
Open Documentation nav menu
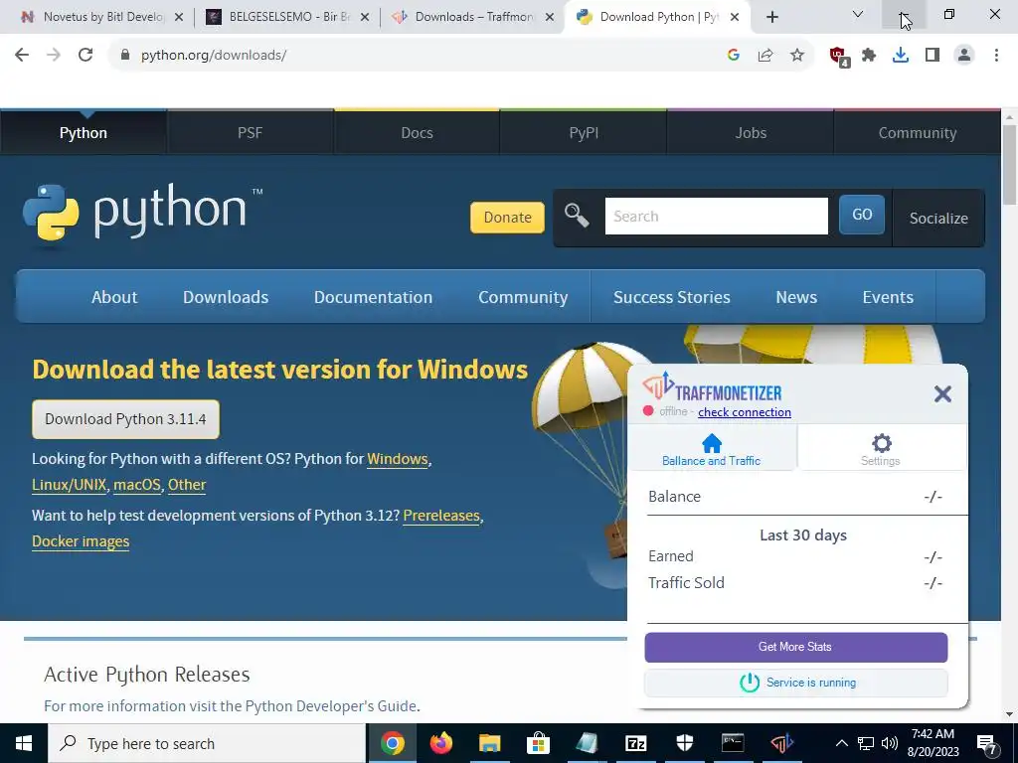373,297
